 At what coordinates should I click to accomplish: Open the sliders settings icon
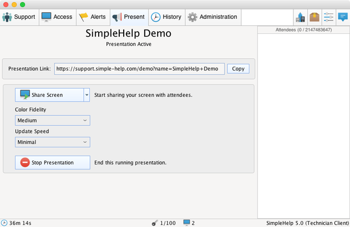[328, 17]
